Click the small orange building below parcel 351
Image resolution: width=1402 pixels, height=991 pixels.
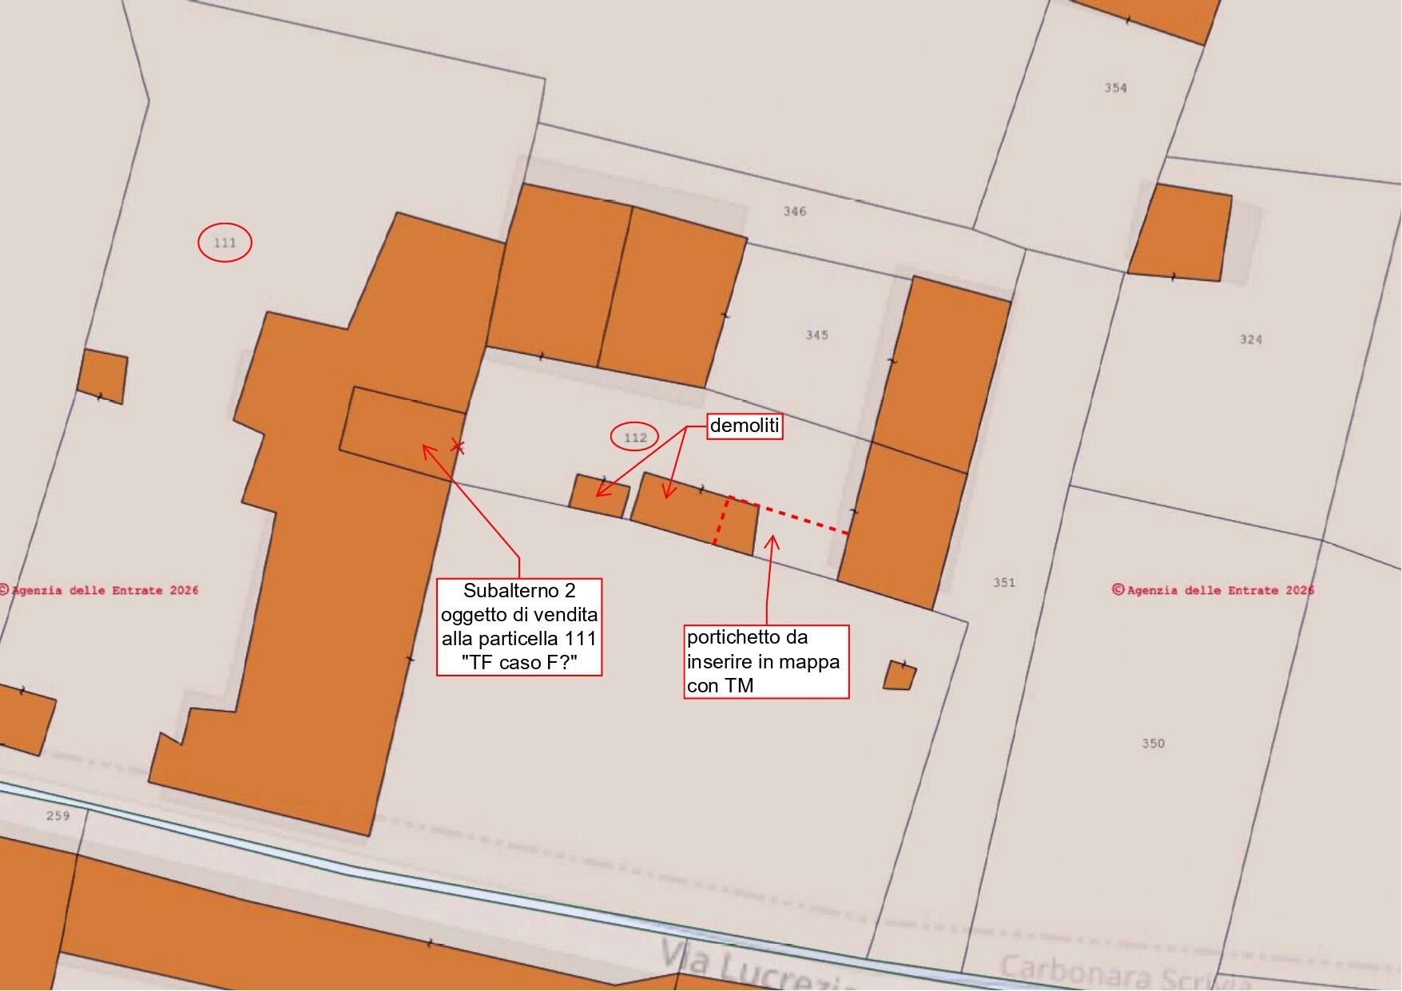[x=899, y=676]
